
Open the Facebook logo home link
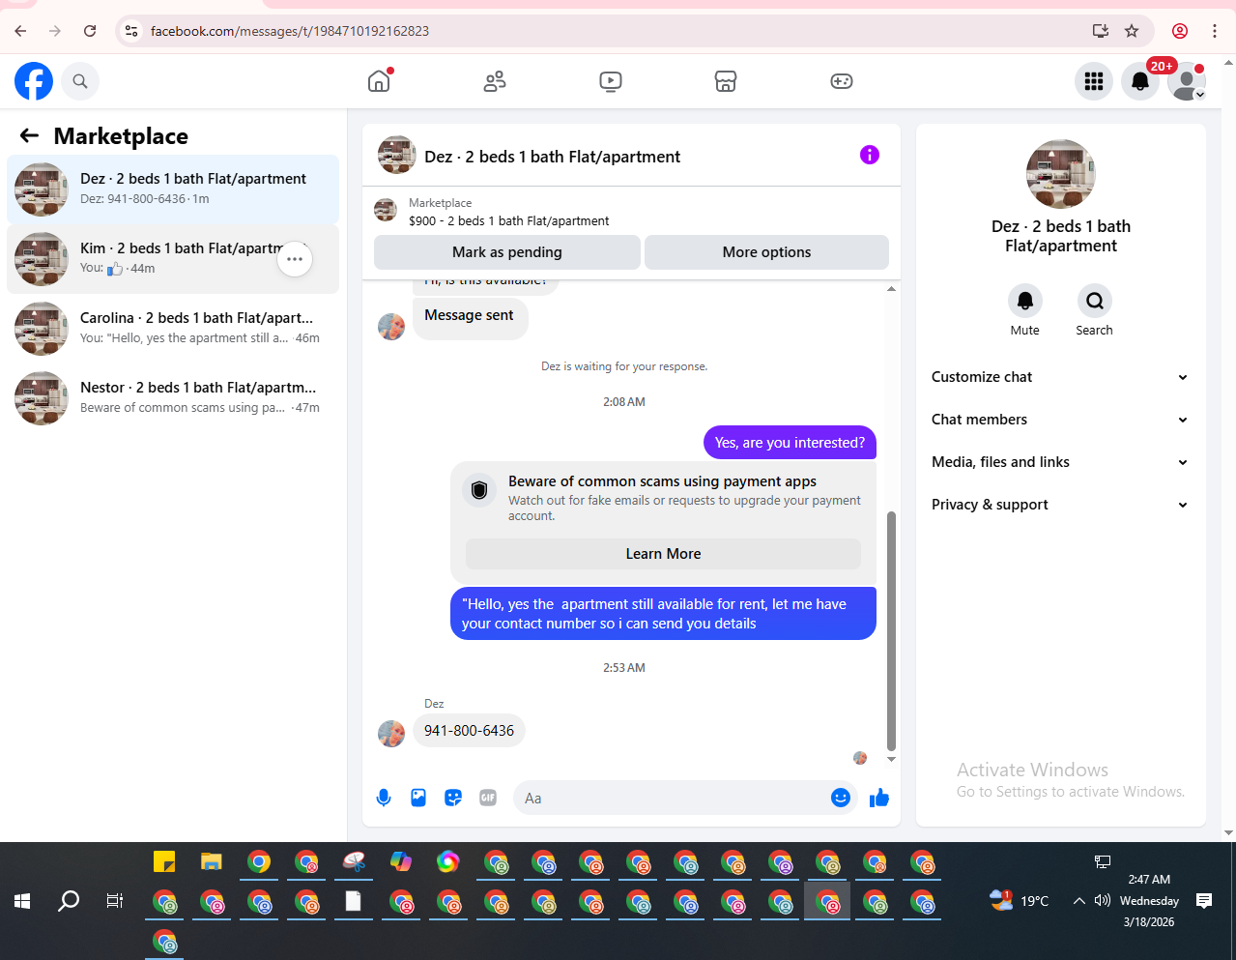click(x=34, y=81)
